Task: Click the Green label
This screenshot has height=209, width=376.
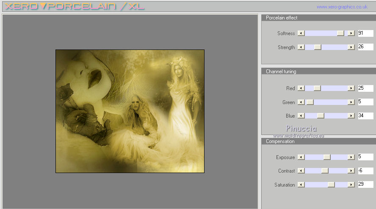Action: coord(289,102)
